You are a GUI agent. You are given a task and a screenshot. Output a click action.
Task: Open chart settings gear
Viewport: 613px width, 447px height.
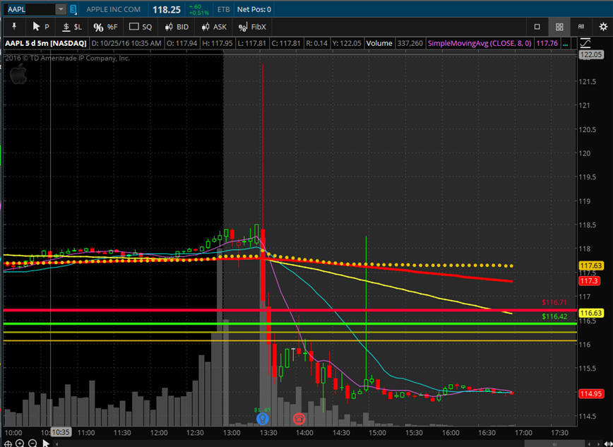coord(603,27)
